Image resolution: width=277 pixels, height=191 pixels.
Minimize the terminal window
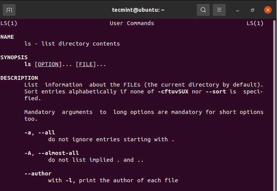[x=237, y=10]
